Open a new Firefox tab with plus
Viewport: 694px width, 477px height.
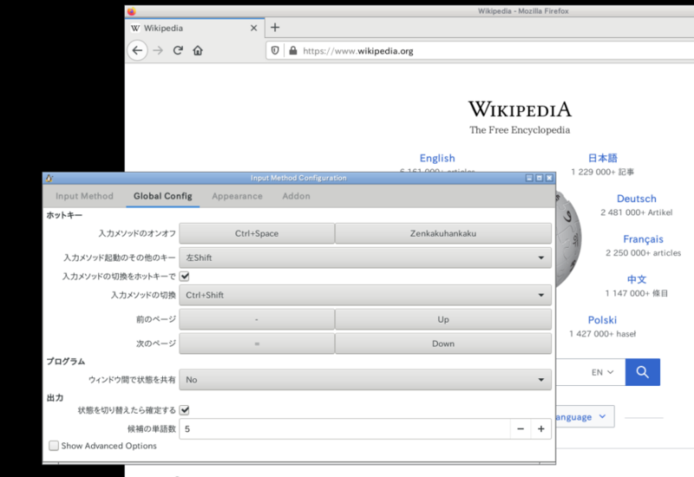pos(275,28)
